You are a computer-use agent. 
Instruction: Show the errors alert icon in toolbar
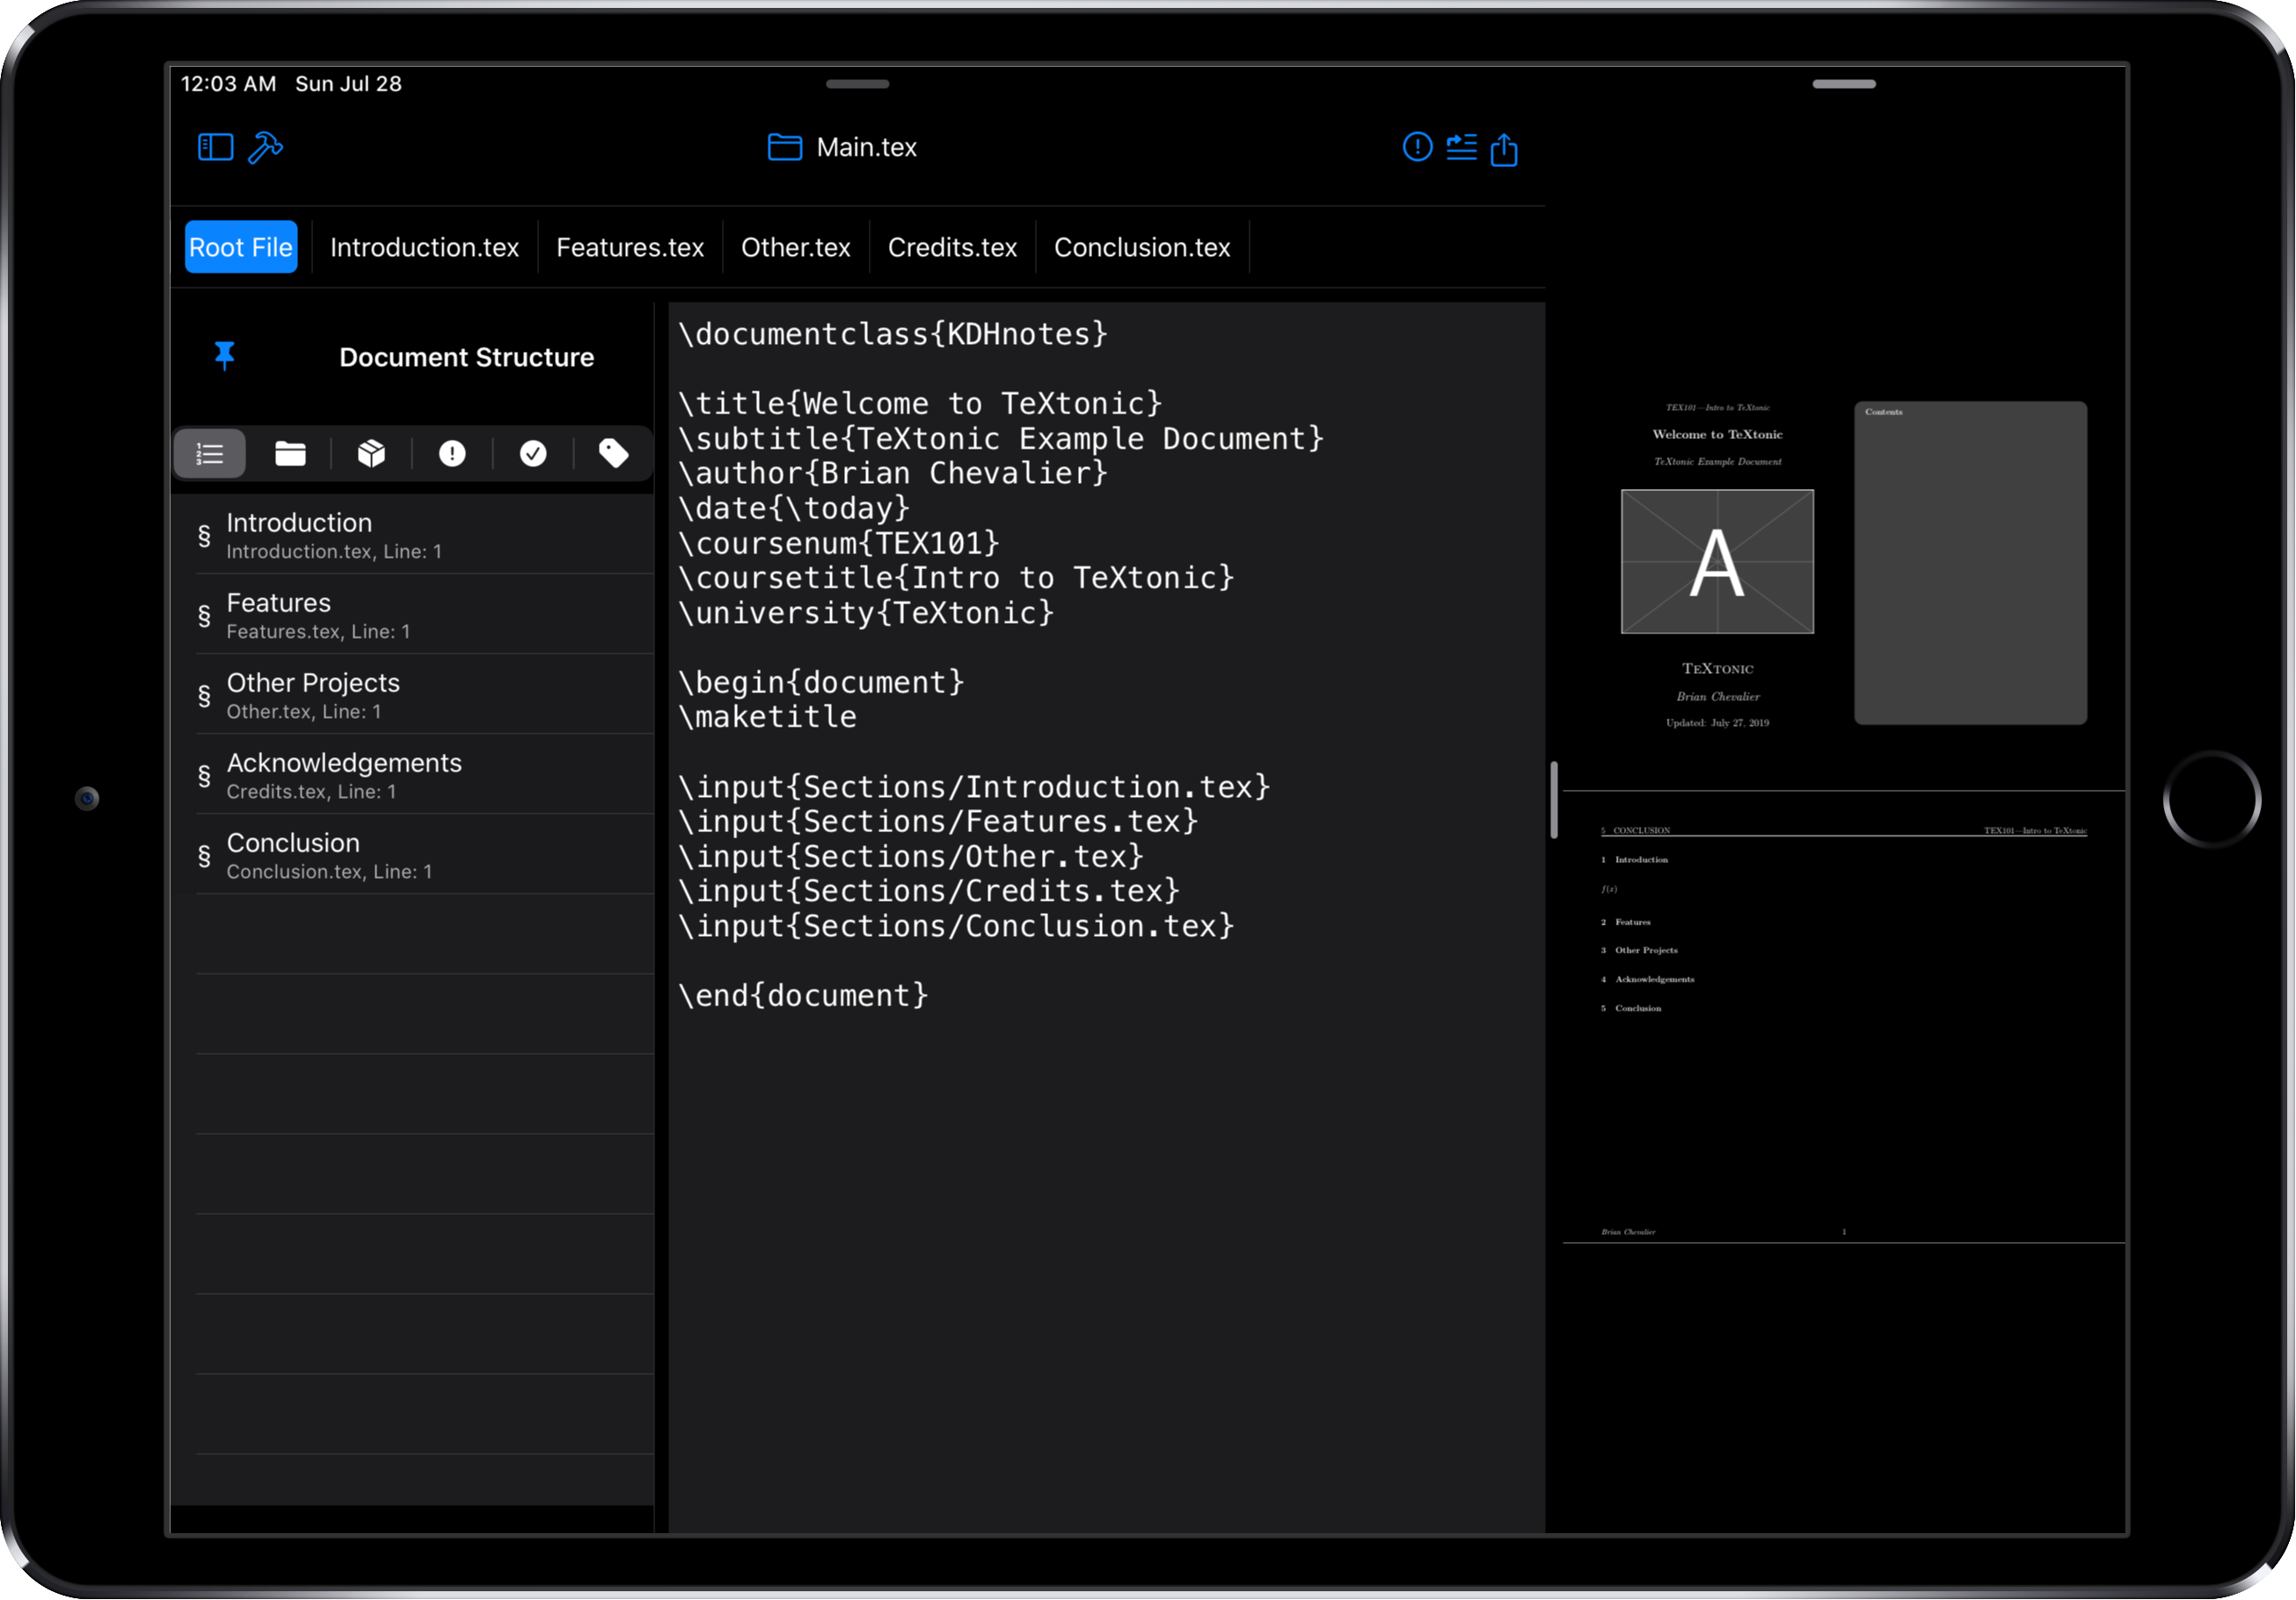(x=1417, y=147)
